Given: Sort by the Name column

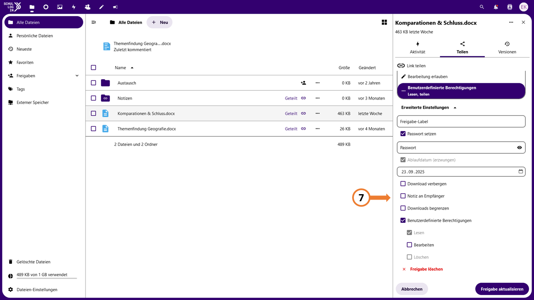Looking at the screenshot, I should [121, 67].
